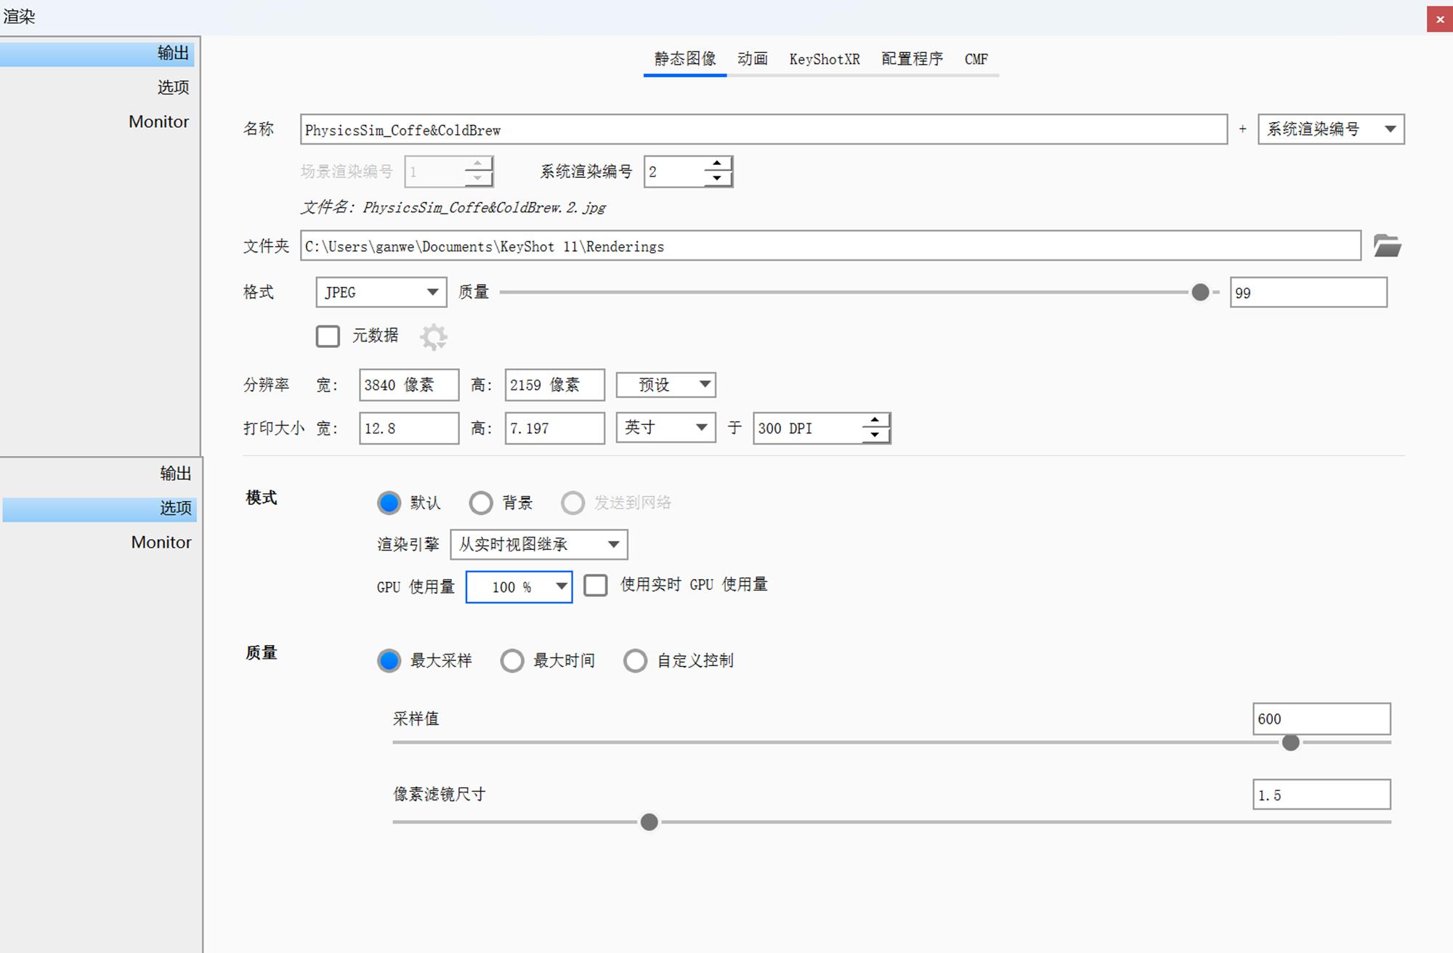The width and height of the screenshot is (1453, 953).
Task: Enable the 元数据 checkbox
Action: tap(328, 336)
